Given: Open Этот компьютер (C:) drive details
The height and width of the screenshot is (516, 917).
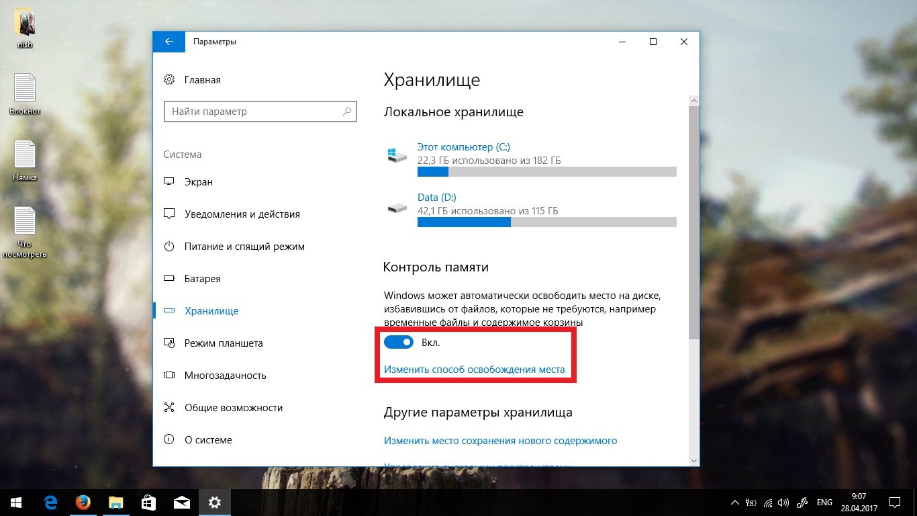Looking at the screenshot, I should pos(464,146).
